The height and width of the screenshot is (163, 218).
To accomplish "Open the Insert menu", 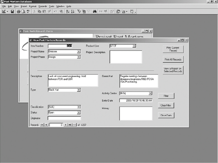I will click(x=24, y=6).
